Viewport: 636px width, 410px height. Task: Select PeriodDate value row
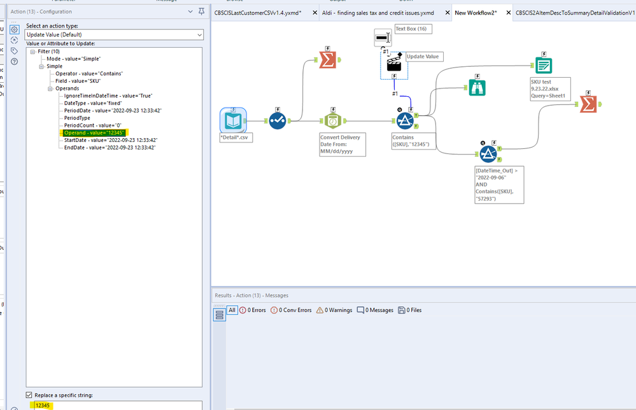113,111
